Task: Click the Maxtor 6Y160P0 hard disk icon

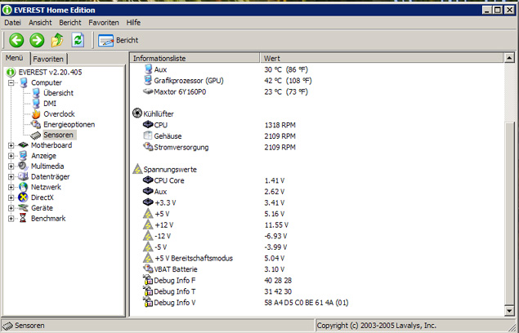Action: [x=148, y=91]
